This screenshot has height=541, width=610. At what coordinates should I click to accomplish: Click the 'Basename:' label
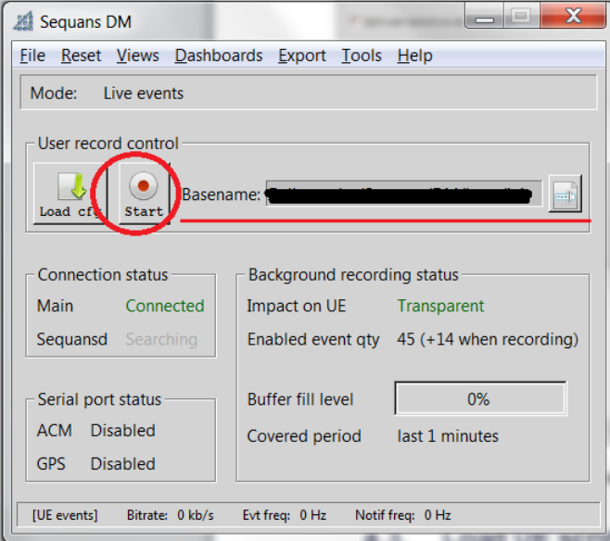222,195
